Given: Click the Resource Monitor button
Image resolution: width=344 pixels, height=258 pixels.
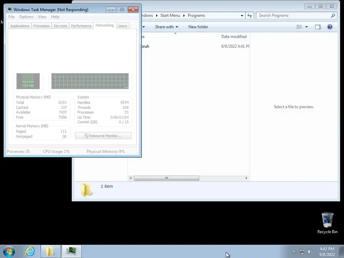Looking at the screenshot, I should [103, 136].
